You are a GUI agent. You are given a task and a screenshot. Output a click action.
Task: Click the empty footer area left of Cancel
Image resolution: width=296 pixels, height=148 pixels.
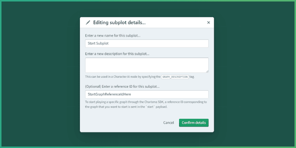[x=118, y=123]
